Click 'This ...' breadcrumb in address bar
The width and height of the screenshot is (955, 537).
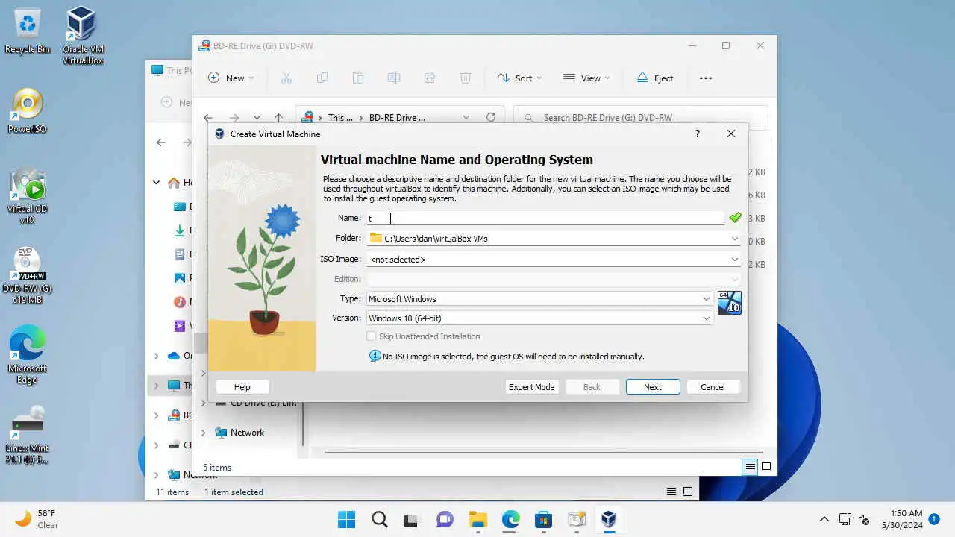(340, 117)
